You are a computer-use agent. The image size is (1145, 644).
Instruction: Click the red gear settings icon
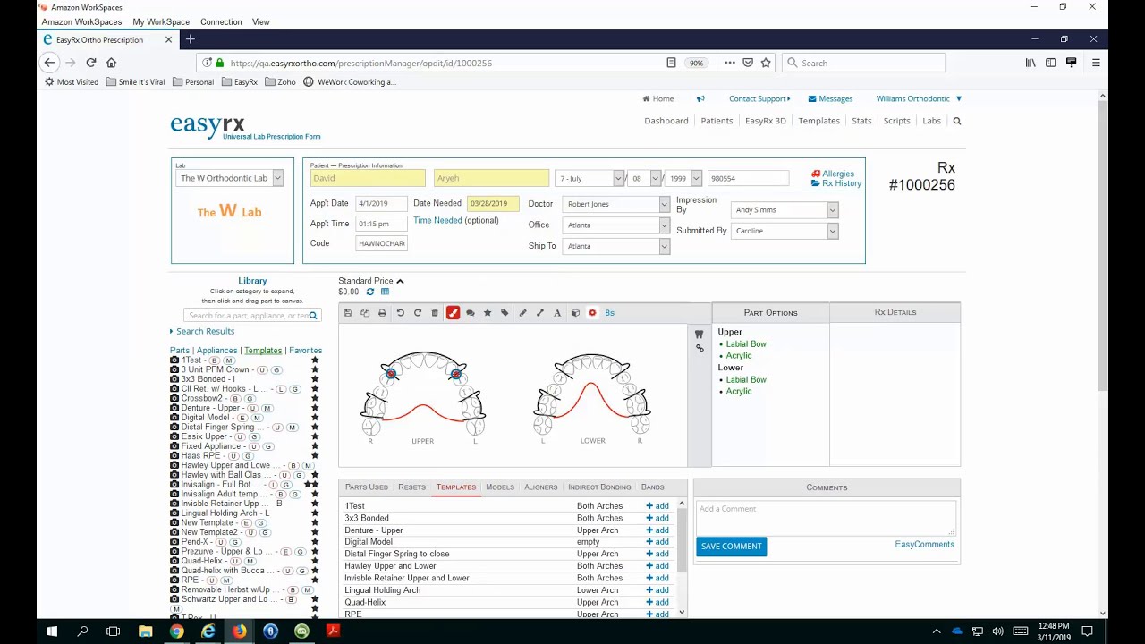pos(592,313)
